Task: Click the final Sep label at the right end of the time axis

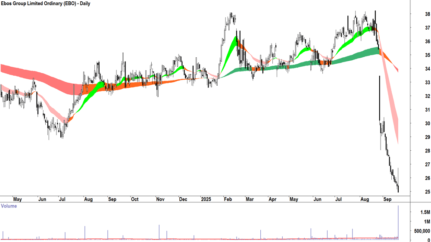Action: pos(387,199)
